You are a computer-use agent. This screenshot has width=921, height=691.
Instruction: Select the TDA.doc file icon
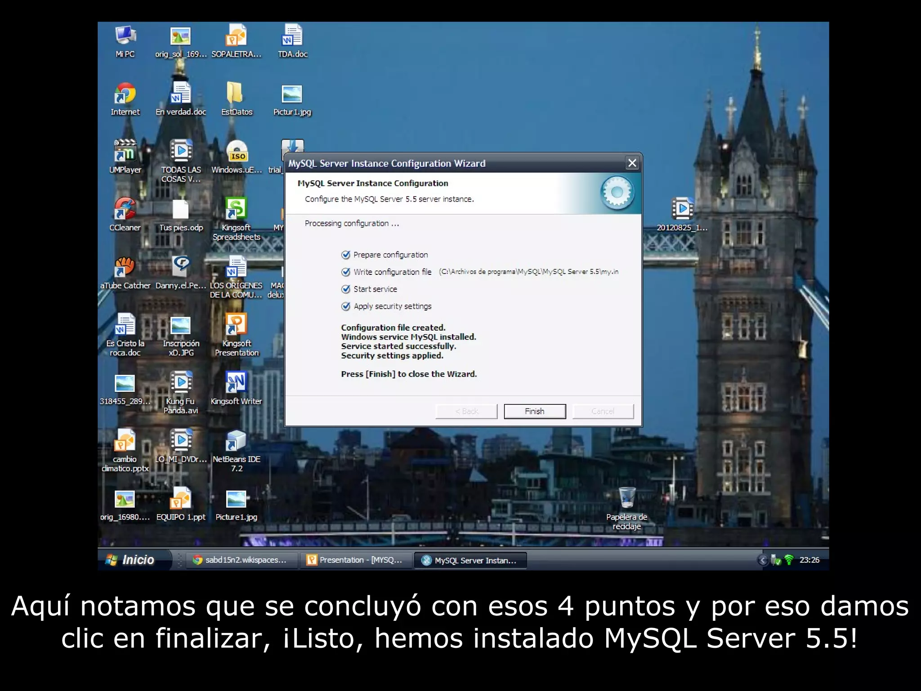292,42
